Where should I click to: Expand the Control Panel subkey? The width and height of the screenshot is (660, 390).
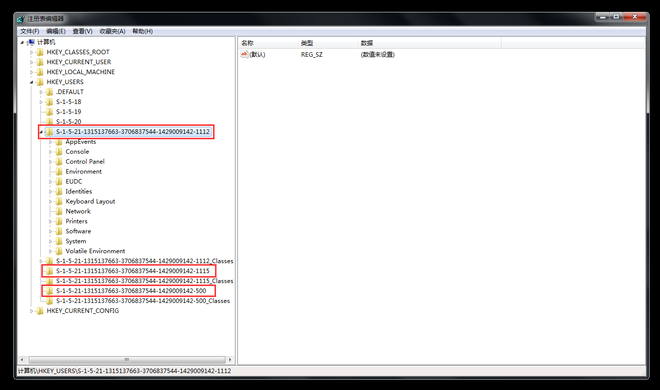pos(51,162)
